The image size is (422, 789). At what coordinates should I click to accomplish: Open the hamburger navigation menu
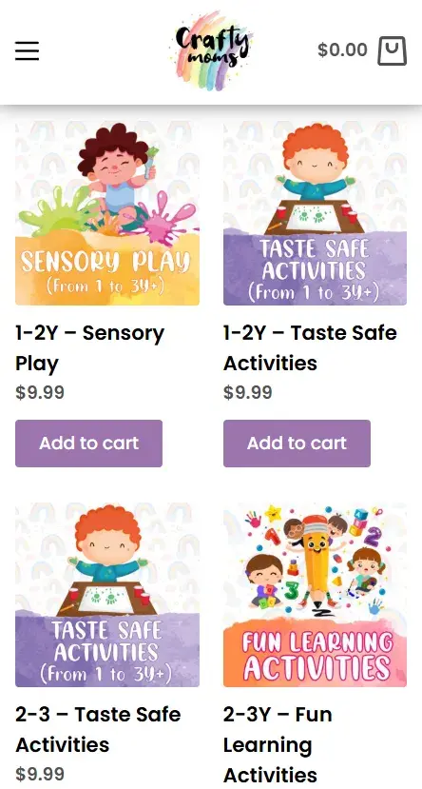click(27, 50)
